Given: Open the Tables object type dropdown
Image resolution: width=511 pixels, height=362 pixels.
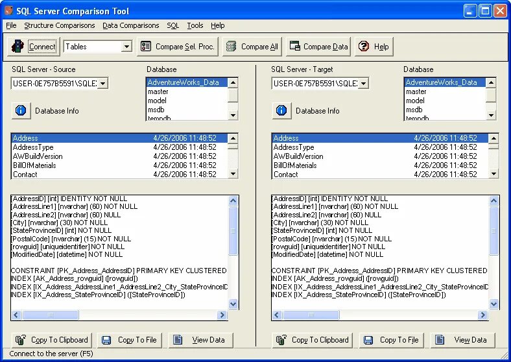Looking at the screenshot, I should [126, 47].
